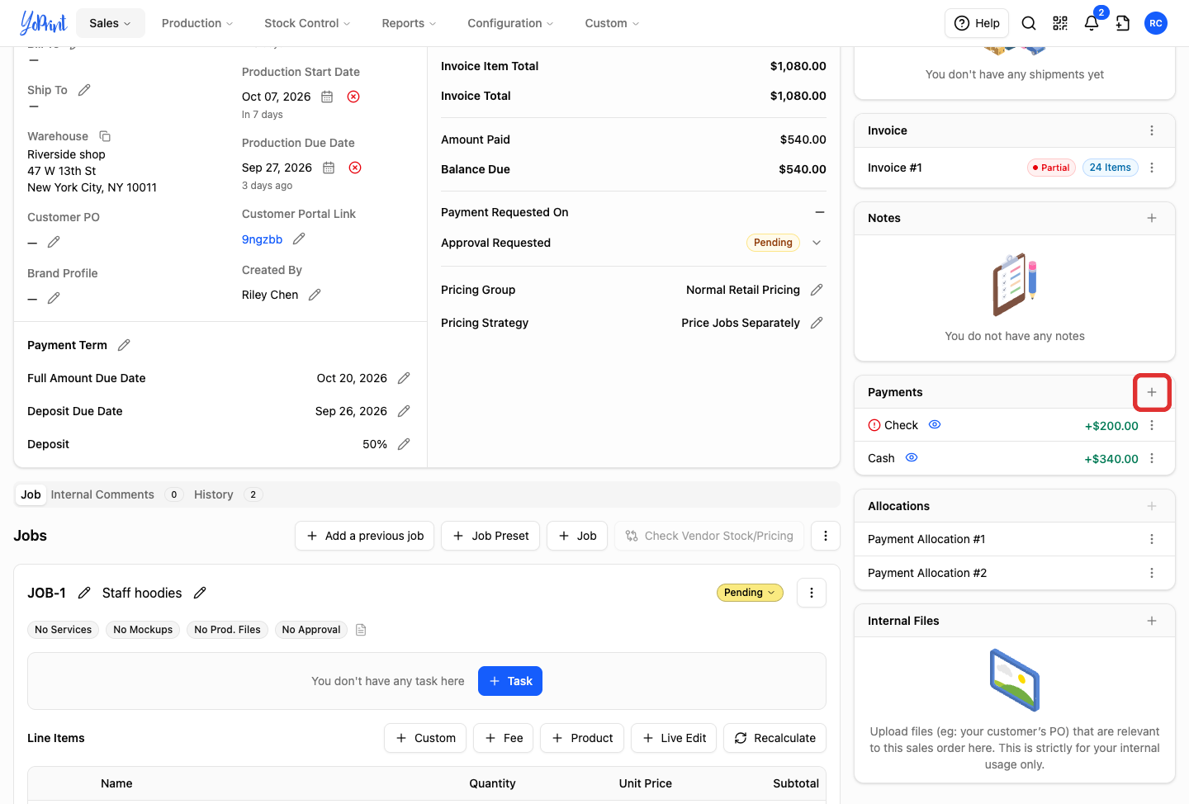
Task: Add a new Task to JOB-1
Action: (510, 681)
